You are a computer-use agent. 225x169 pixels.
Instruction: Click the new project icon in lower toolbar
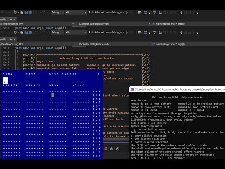15,32
